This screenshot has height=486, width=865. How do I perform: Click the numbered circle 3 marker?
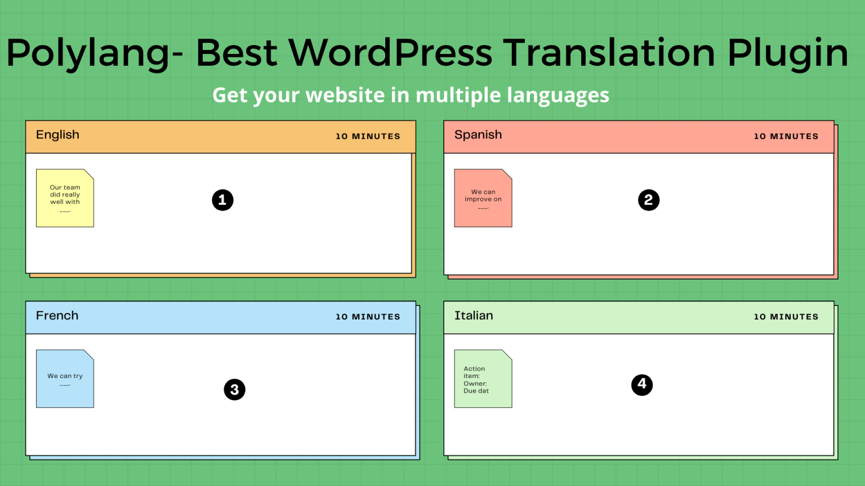pos(235,389)
